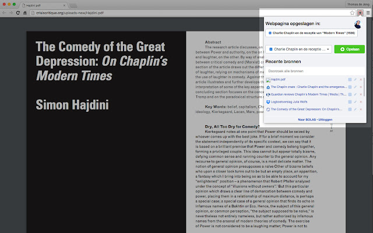The height and width of the screenshot is (233, 373).
Task: Click the user avatar in the popup
Action: coord(357,24)
